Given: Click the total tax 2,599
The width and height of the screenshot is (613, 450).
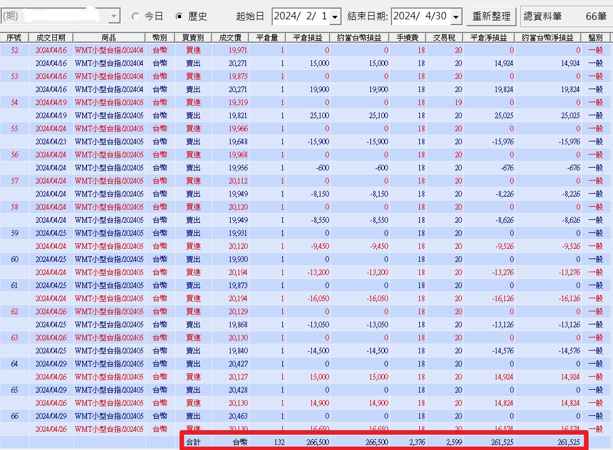Looking at the screenshot, I should (x=454, y=442).
